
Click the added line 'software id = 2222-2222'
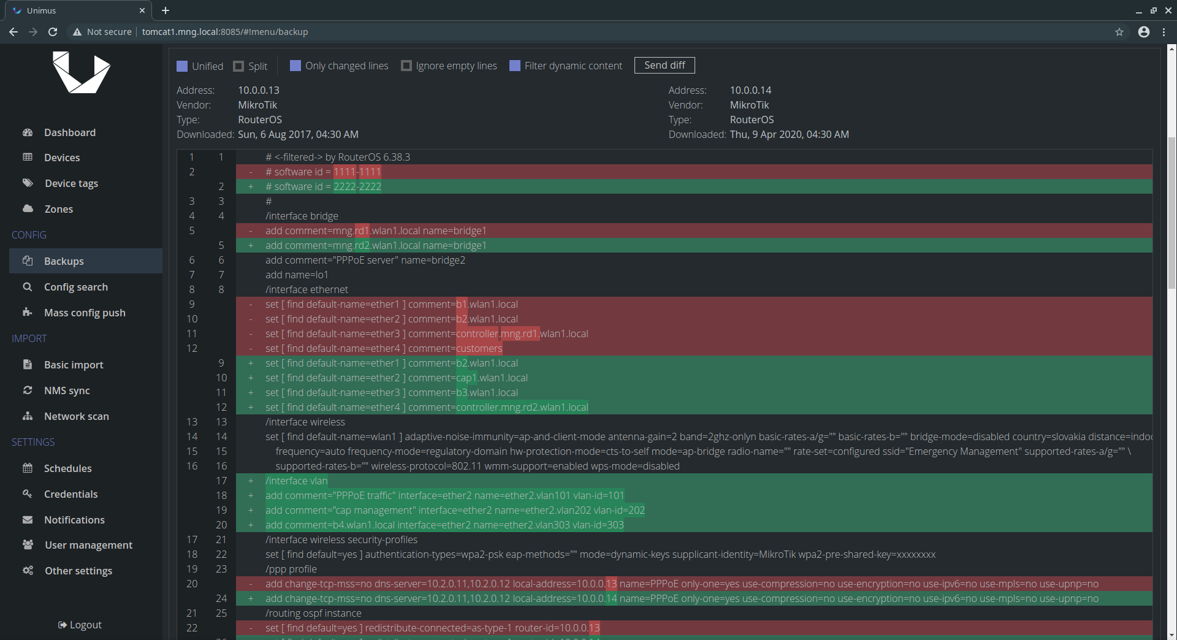pos(694,186)
